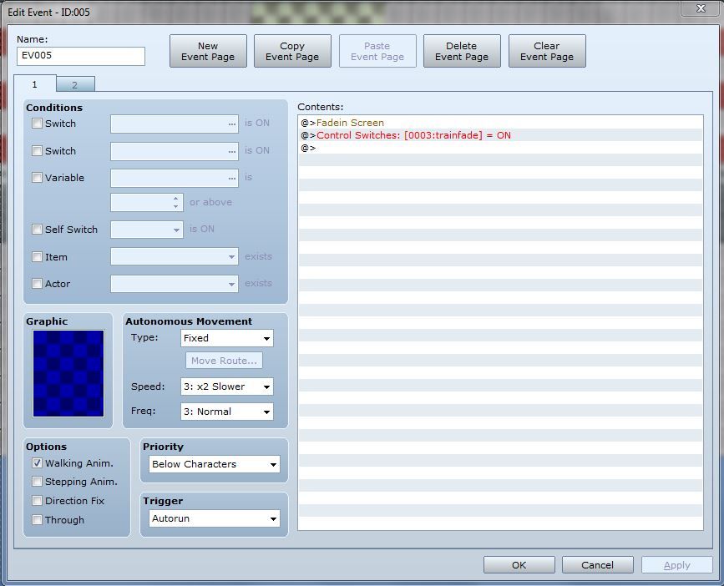Click the Copy Event Page button

point(292,52)
